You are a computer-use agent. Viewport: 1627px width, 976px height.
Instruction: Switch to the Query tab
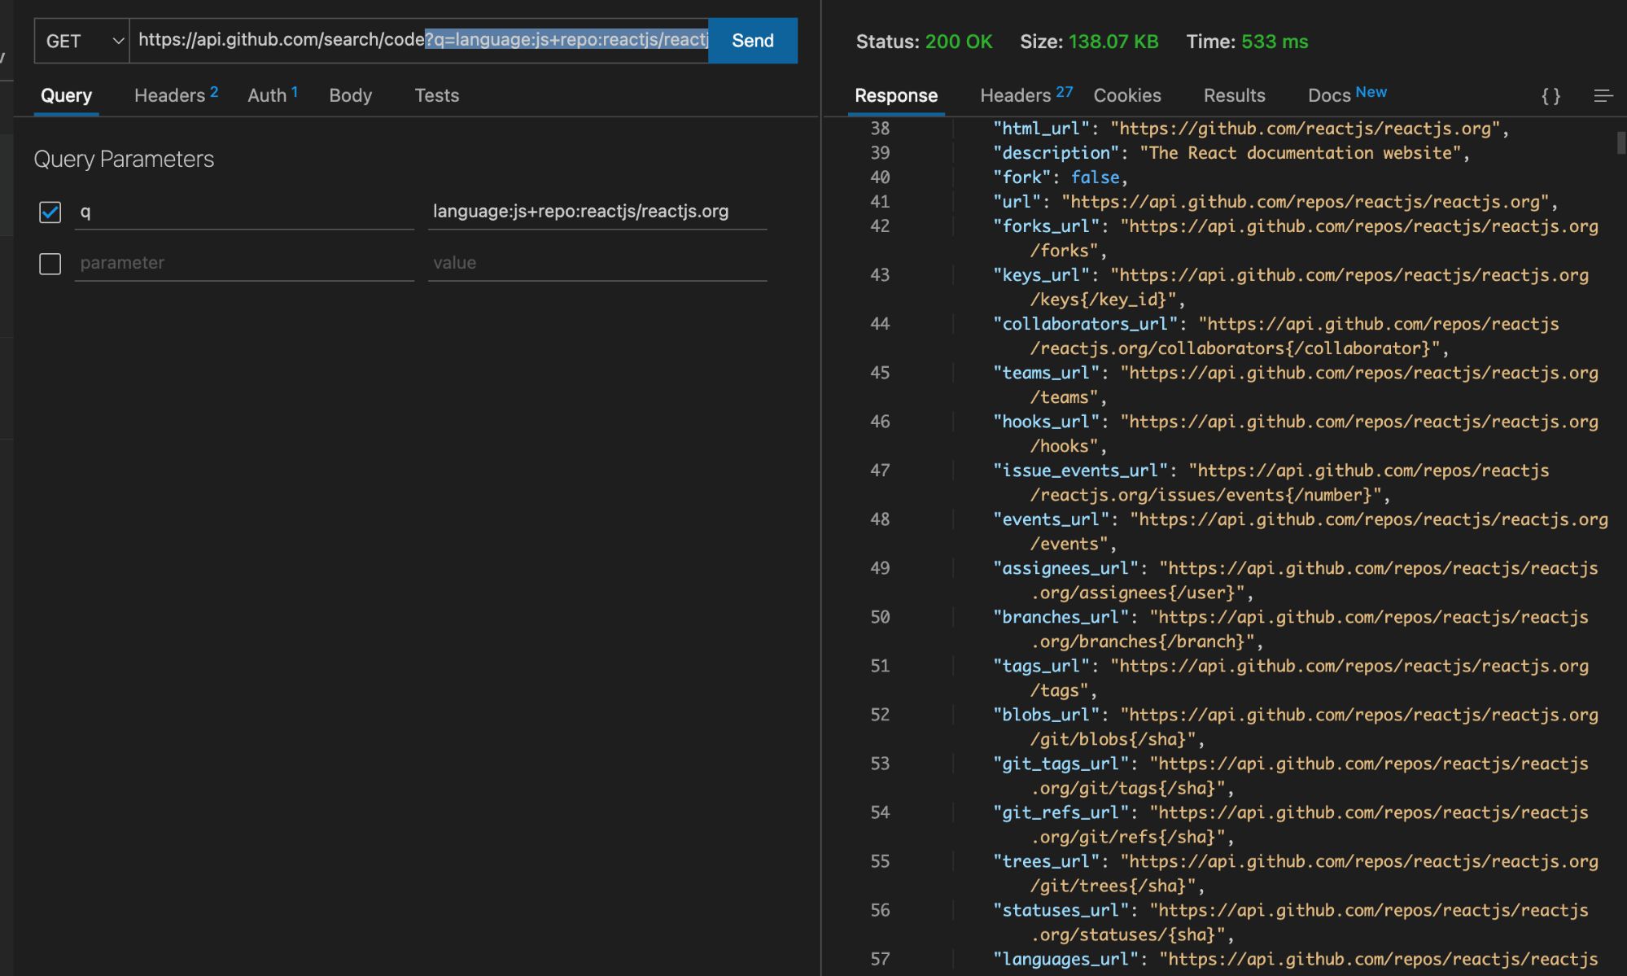pos(66,95)
